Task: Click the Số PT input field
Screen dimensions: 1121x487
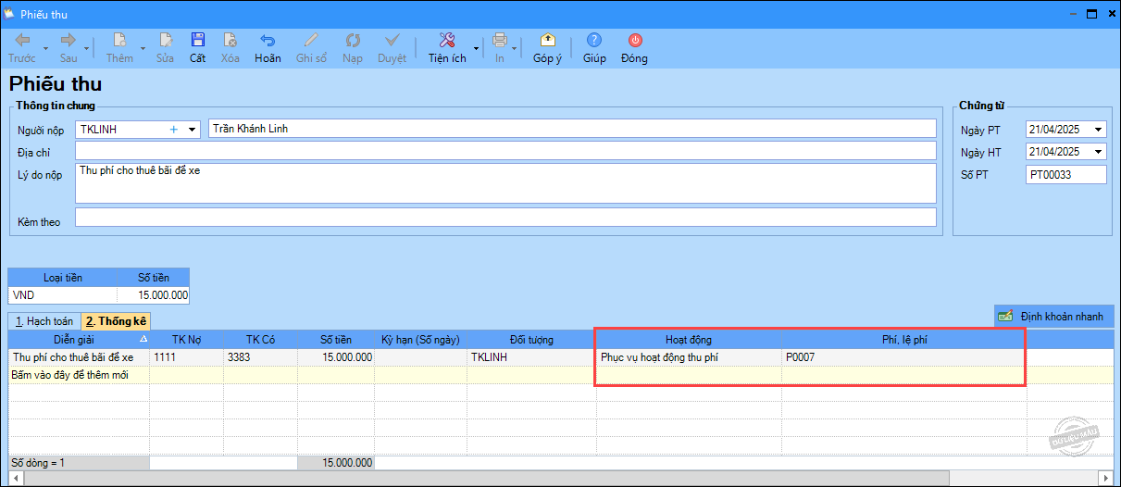Action: 1065,174
